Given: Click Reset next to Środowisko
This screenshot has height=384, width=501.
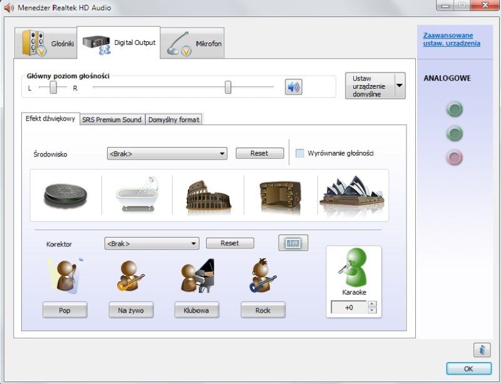Looking at the screenshot, I should (259, 153).
